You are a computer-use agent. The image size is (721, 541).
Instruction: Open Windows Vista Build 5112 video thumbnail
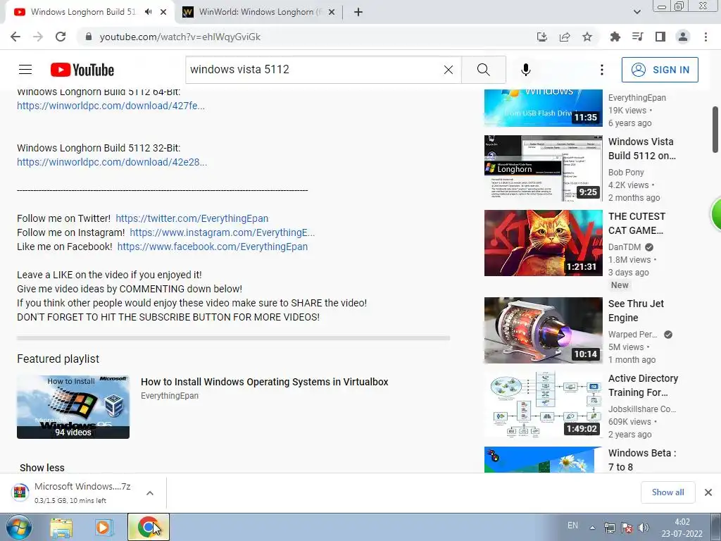543,168
